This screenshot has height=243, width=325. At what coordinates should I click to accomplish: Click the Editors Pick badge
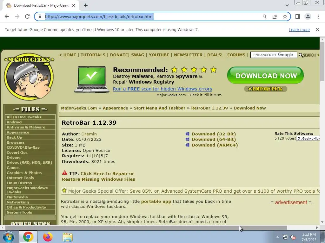pos(266,89)
